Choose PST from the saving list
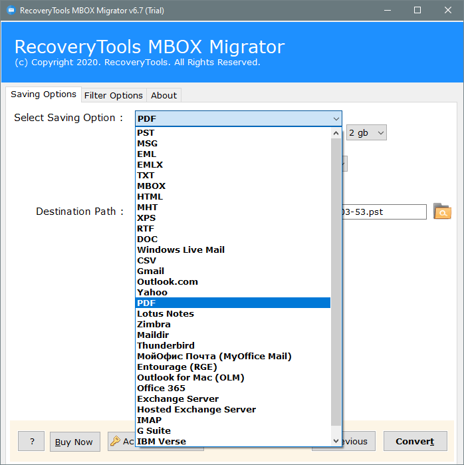This screenshot has height=465, width=464. (233, 133)
